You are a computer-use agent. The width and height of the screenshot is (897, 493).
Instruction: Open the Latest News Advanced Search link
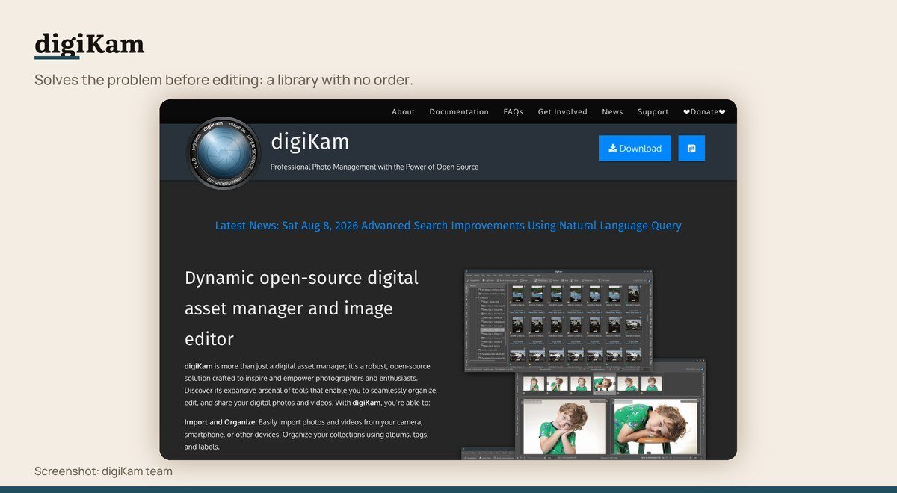tap(448, 226)
